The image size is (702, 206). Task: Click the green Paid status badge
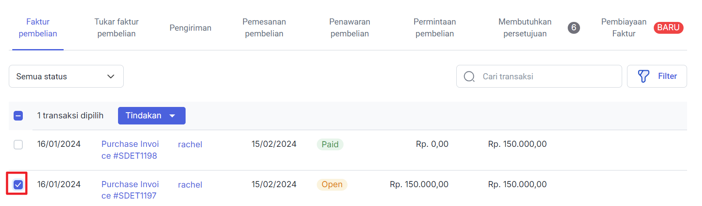(330, 144)
